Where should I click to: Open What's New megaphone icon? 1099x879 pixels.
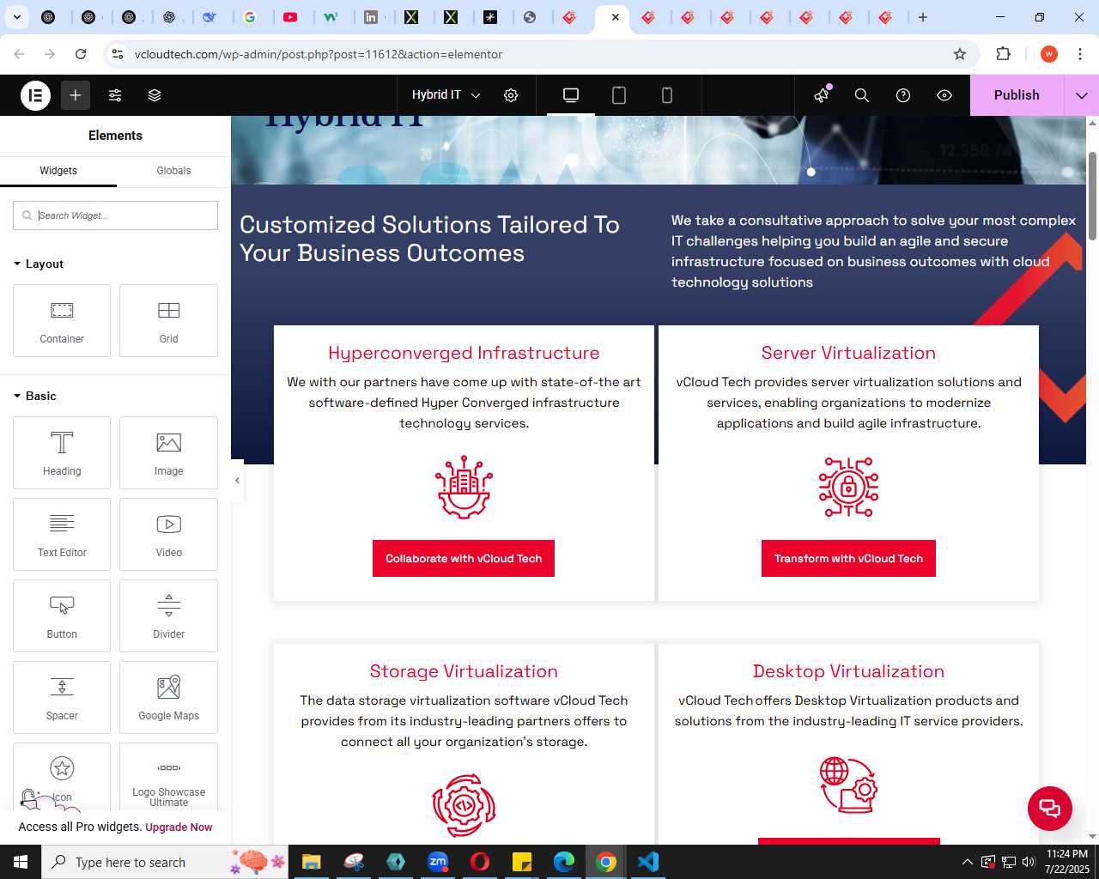822,95
